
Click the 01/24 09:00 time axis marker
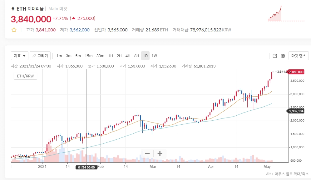click(x=86, y=167)
